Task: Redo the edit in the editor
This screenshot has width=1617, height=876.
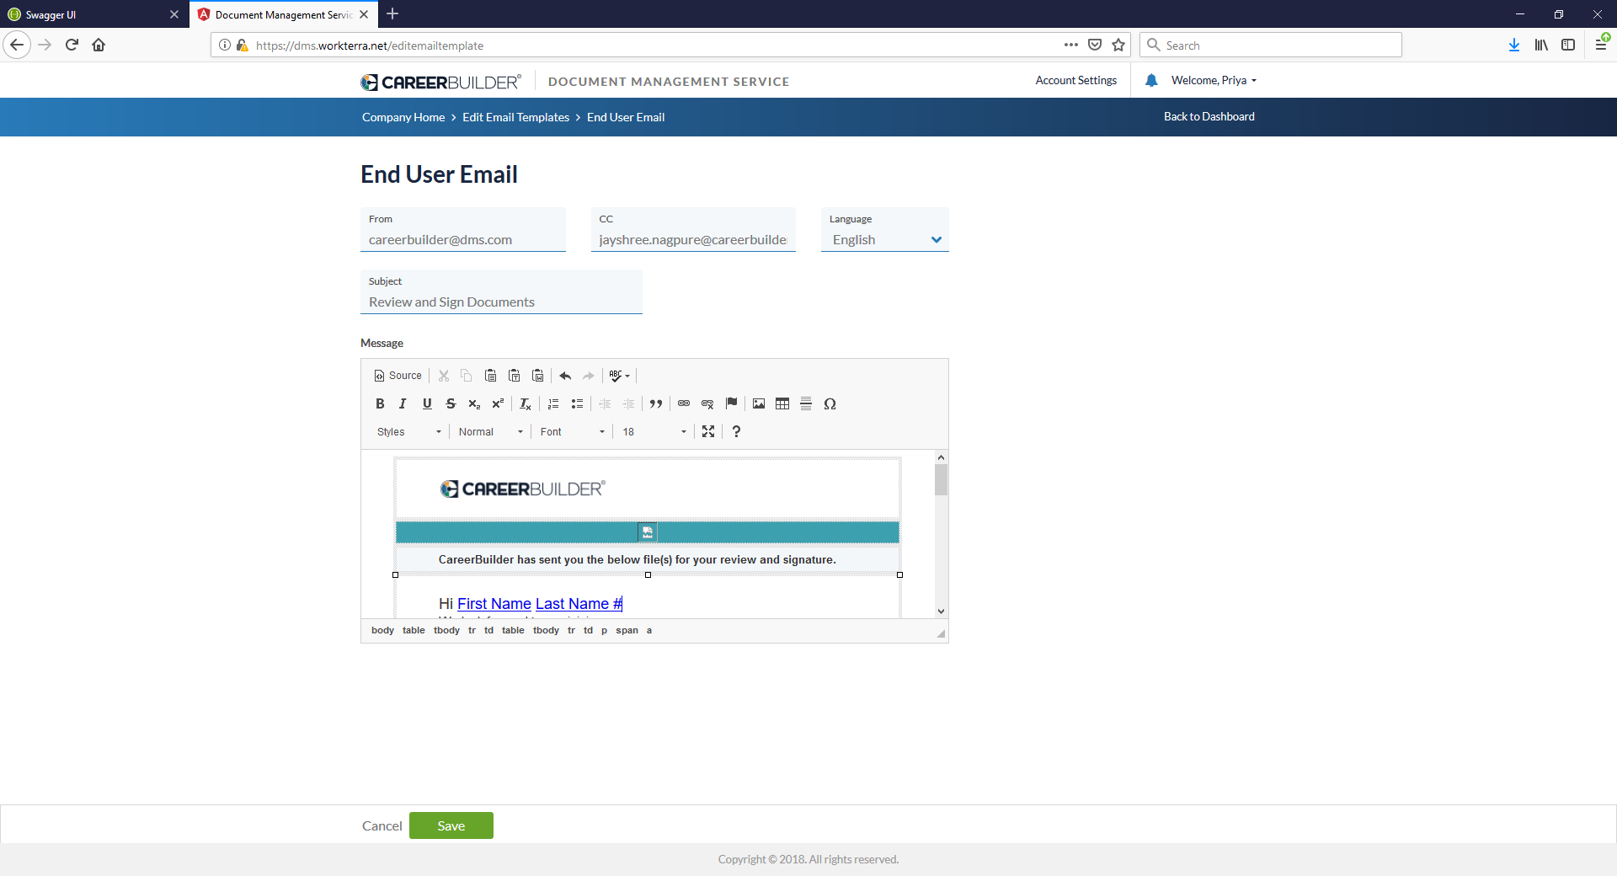Action: [589, 376]
